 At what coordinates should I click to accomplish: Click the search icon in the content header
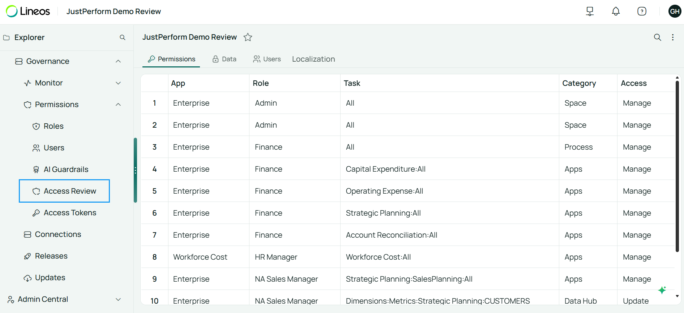(x=658, y=37)
